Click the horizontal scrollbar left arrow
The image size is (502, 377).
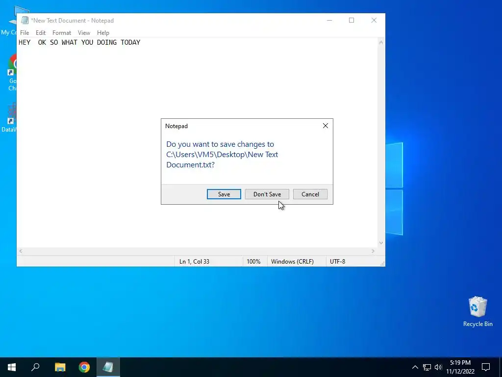pyautogui.click(x=21, y=251)
